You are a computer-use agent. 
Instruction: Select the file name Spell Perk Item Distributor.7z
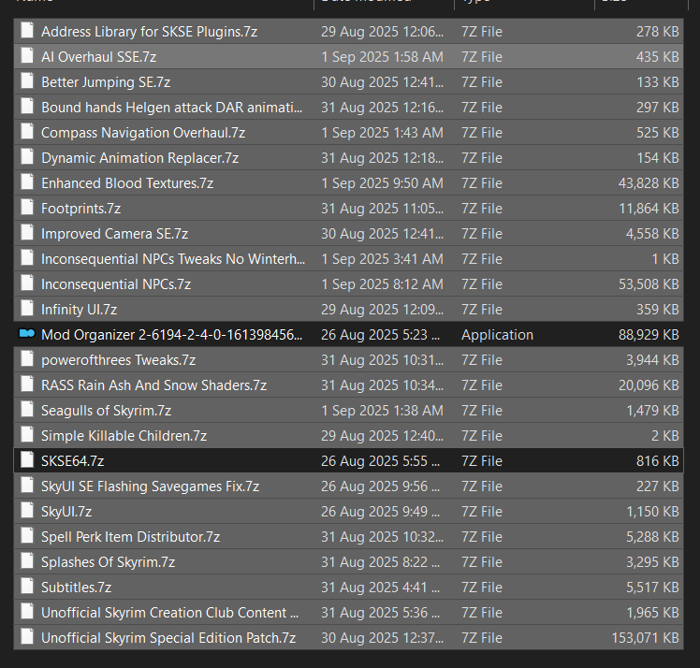pyautogui.click(x=130, y=537)
